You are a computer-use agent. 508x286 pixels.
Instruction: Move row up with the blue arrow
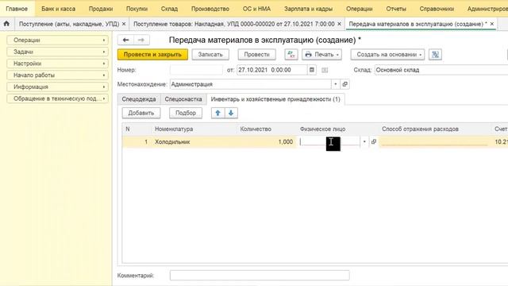[217, 113]
